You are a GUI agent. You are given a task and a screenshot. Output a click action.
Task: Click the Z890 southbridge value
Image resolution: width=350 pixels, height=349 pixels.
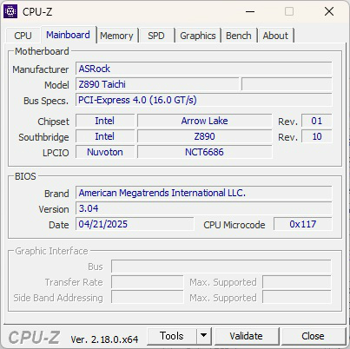point(204,136)
